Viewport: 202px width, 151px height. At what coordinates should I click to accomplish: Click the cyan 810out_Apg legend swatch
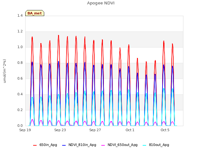145,145
